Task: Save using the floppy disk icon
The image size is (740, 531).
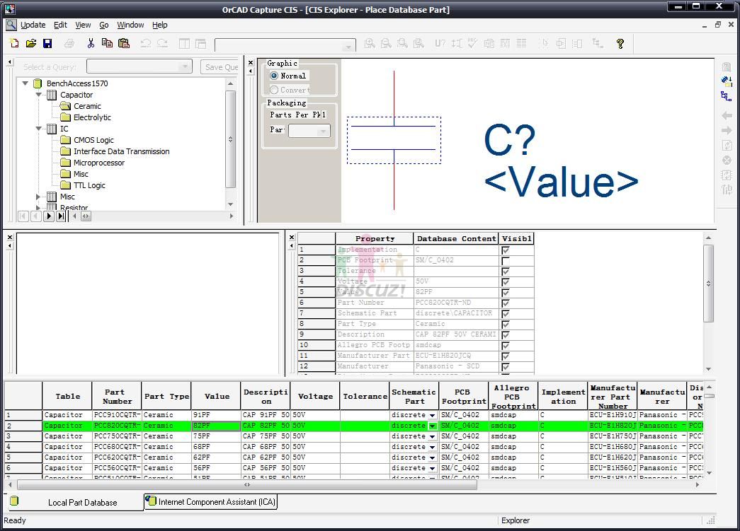Action: (x=47, y=44)
